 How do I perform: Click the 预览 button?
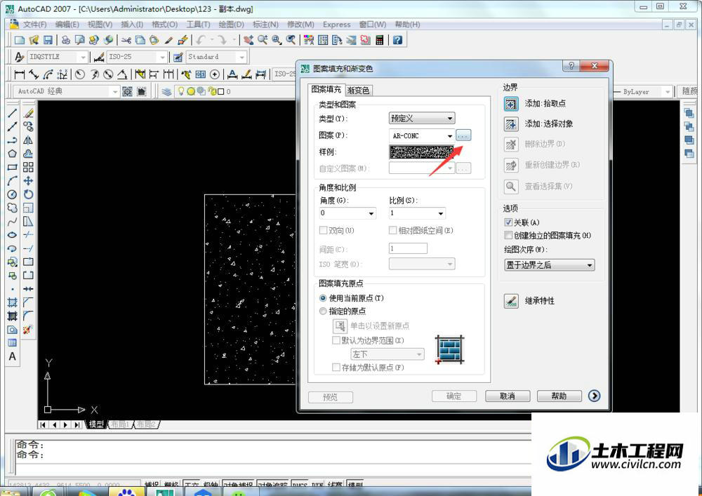[331, 397]
